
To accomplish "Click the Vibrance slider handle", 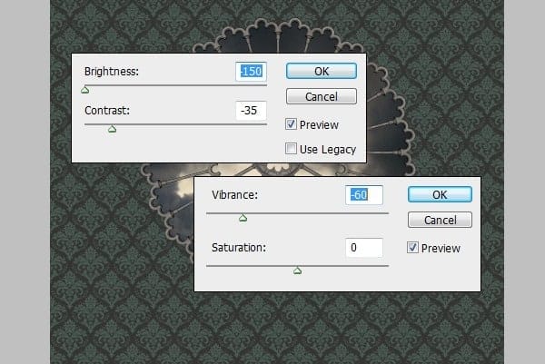I will (x=243, y=218).
